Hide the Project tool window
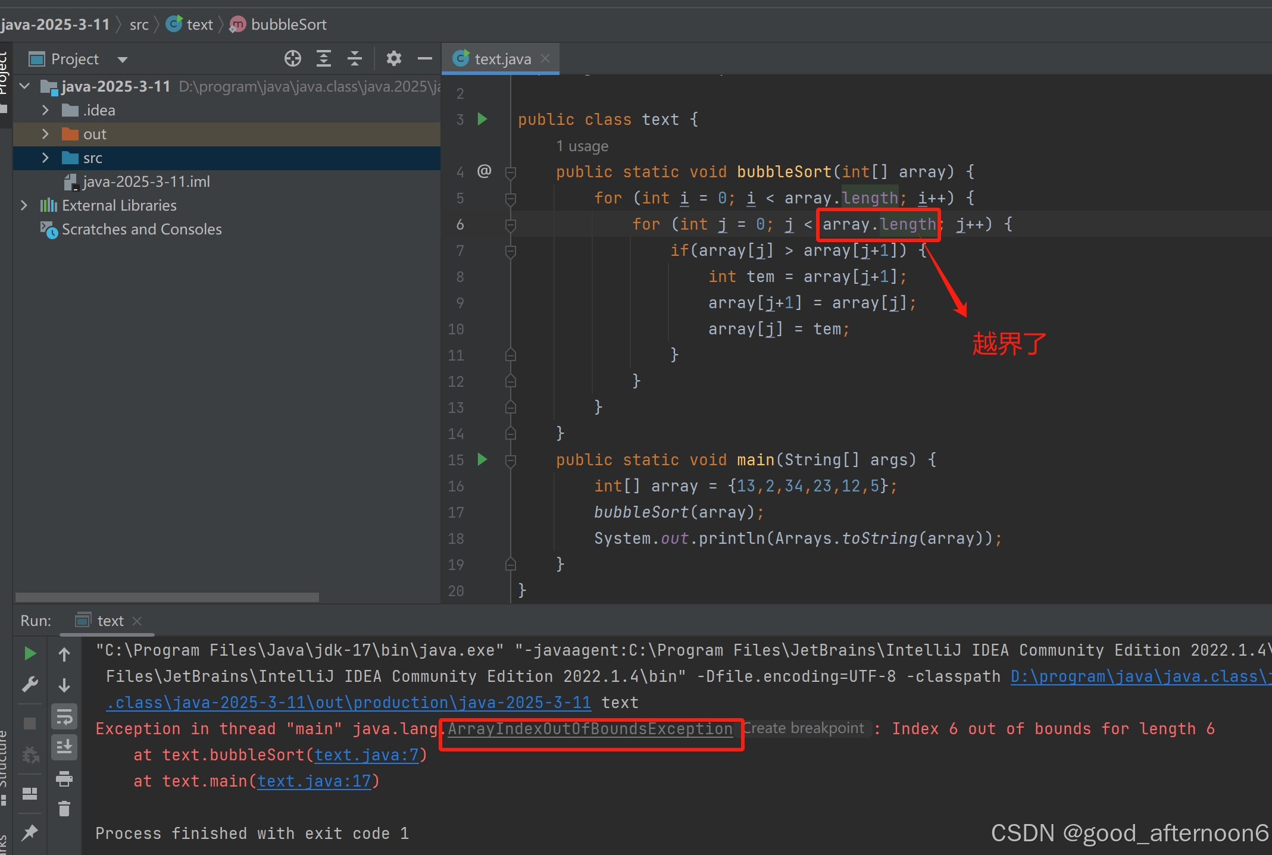This screenshot has height=855, width=1272. [425, 58]
